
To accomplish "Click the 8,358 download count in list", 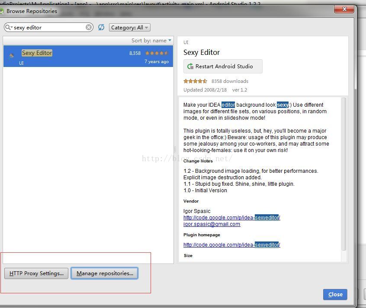I will [x=135, y=53].
